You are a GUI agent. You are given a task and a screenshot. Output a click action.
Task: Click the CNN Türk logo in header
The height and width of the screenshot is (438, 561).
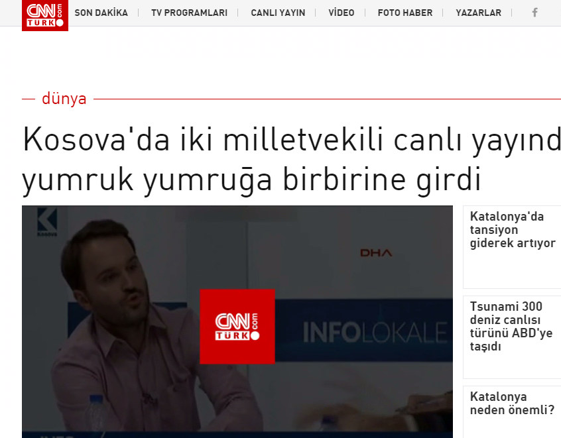[x=45, y=15]
